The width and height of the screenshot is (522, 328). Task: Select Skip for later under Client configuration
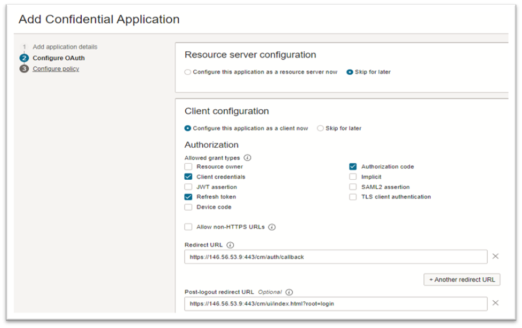pyautogui.click(x=320, y=129)
